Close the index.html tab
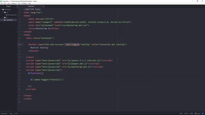 tap(44, 6)
